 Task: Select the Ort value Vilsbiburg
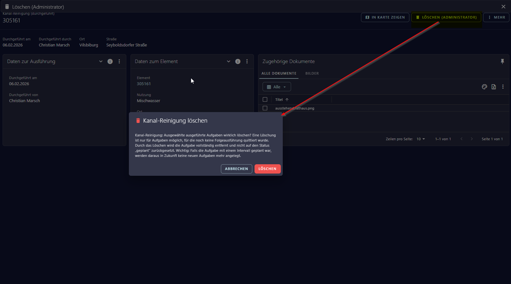tap(89, 45)
